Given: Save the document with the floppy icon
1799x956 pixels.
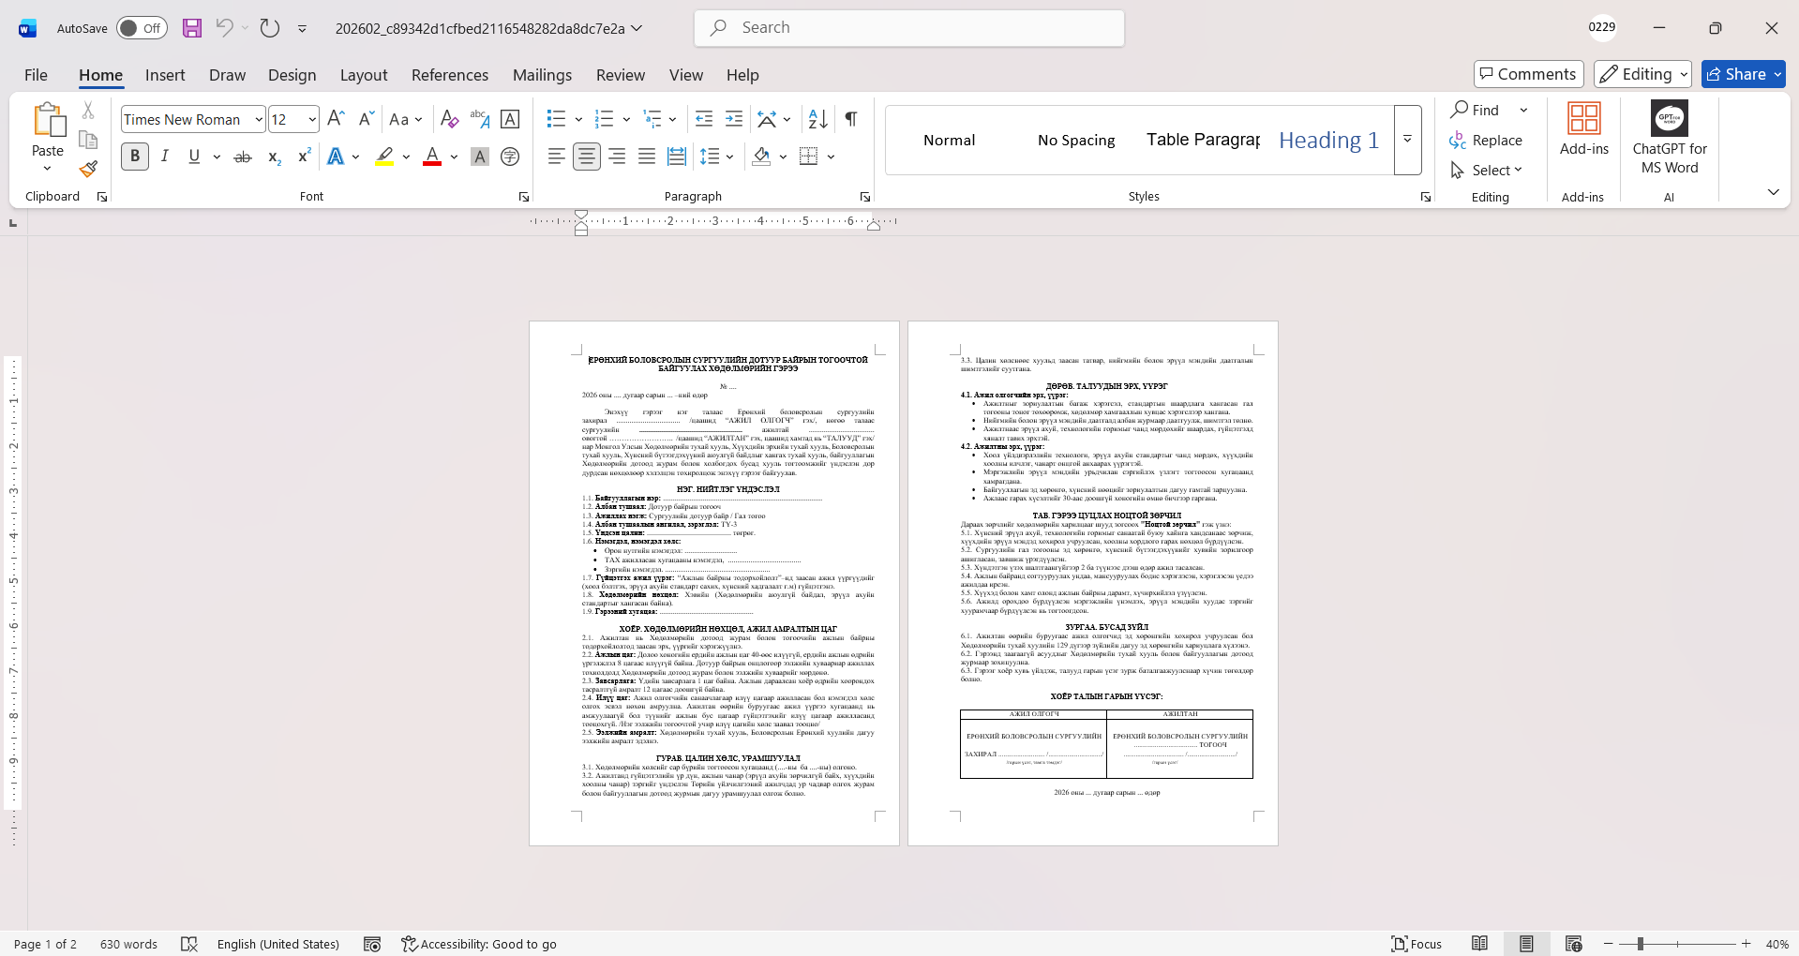Looking at the screenshot, I should 192,28.
